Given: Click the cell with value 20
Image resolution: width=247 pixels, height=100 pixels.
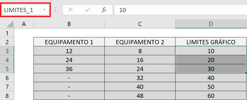Looking at the screenshot, I should [211, 60].
